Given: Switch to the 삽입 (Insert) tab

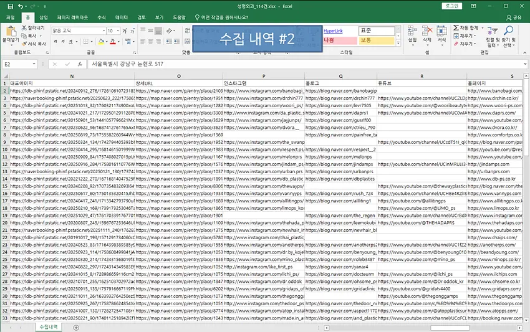Looking at the screenshot, I should click(x=44, y=17).
